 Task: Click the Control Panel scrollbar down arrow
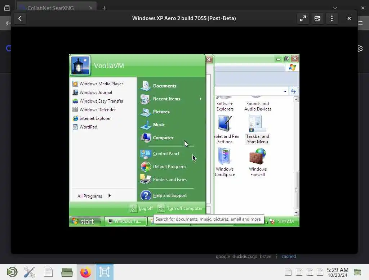coord(296,213)
